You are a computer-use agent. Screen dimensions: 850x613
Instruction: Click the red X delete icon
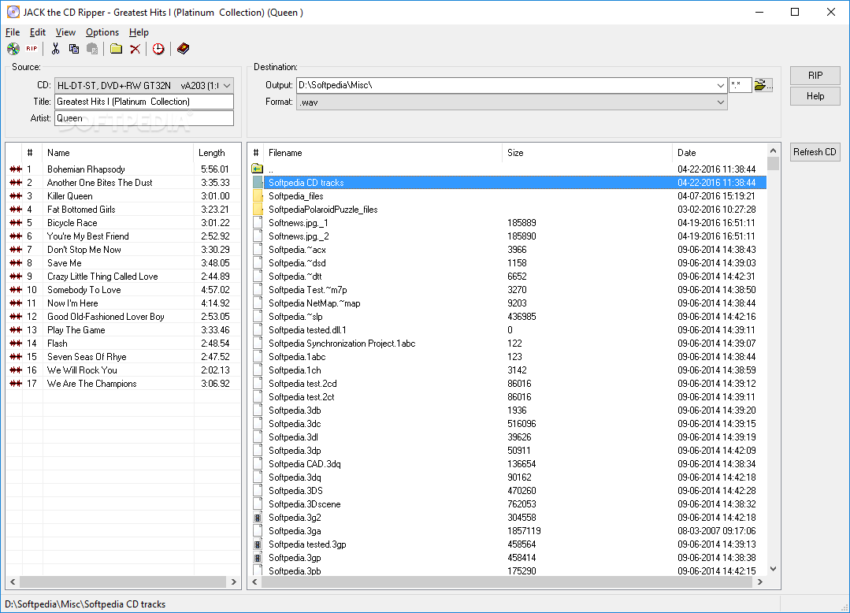[135, 49]
